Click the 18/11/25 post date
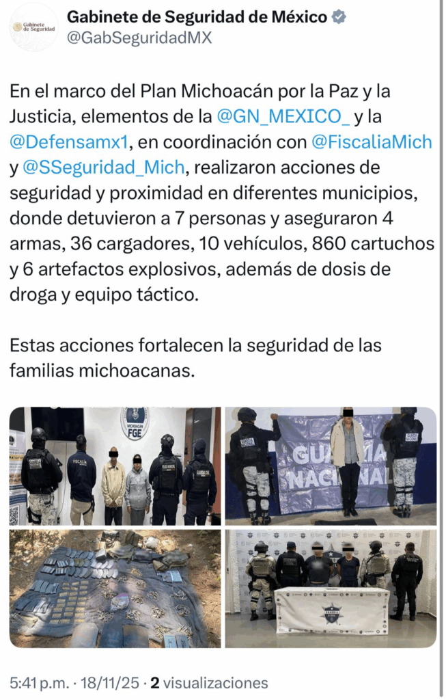 tap(110, 683)
